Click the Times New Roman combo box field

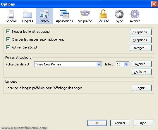click(68, 64)
